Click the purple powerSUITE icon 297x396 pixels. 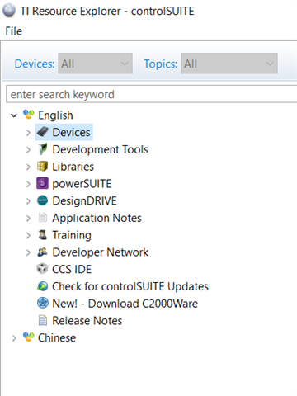[43, 183]
